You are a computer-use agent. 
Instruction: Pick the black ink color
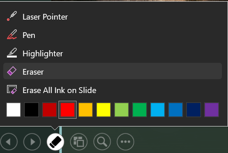[x=32, y=110]
